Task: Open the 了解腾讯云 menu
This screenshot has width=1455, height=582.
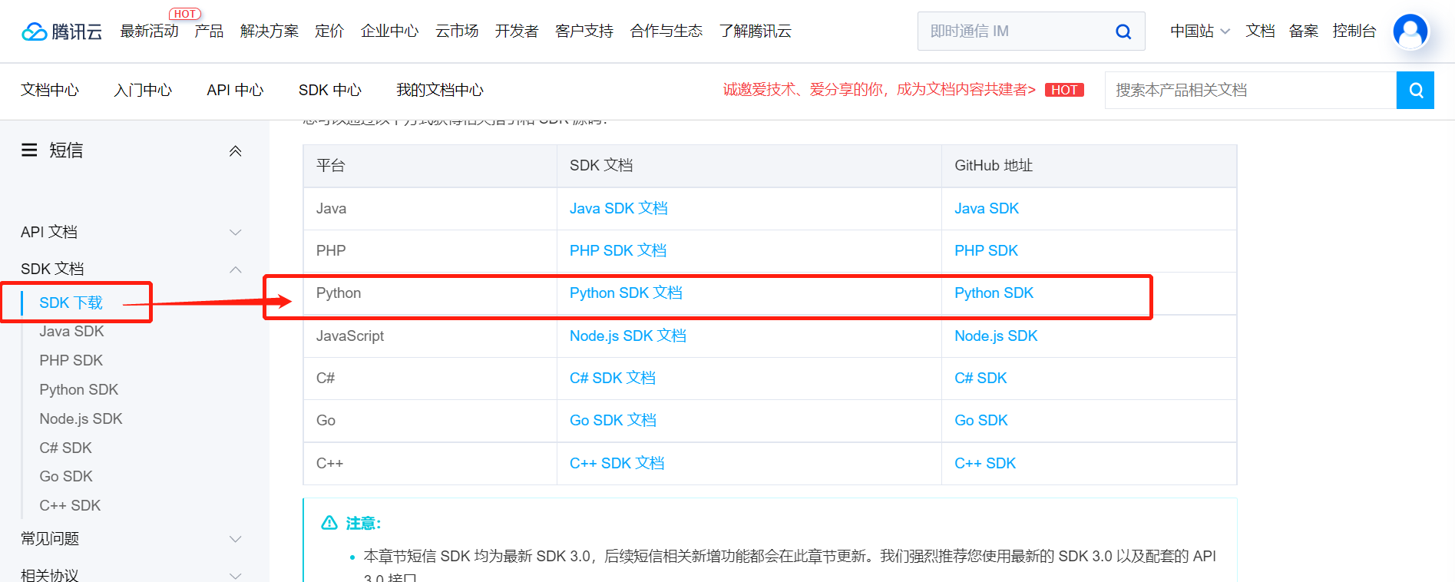Action: [x=756, y=31]
